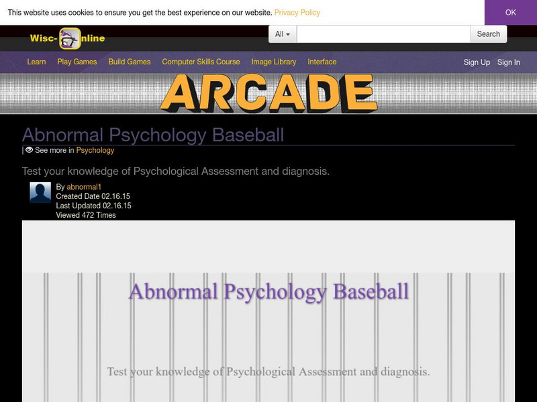Click the Search button

coord(488,33)
